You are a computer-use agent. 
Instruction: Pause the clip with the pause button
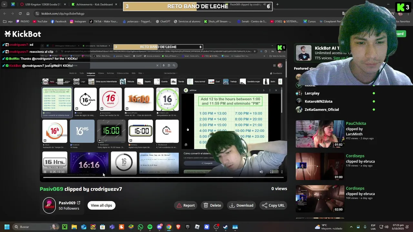(x=45, y=172)
